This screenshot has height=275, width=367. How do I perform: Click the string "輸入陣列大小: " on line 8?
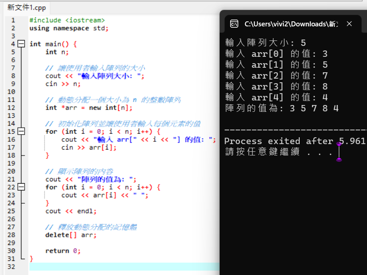click(x=109, y=76)
